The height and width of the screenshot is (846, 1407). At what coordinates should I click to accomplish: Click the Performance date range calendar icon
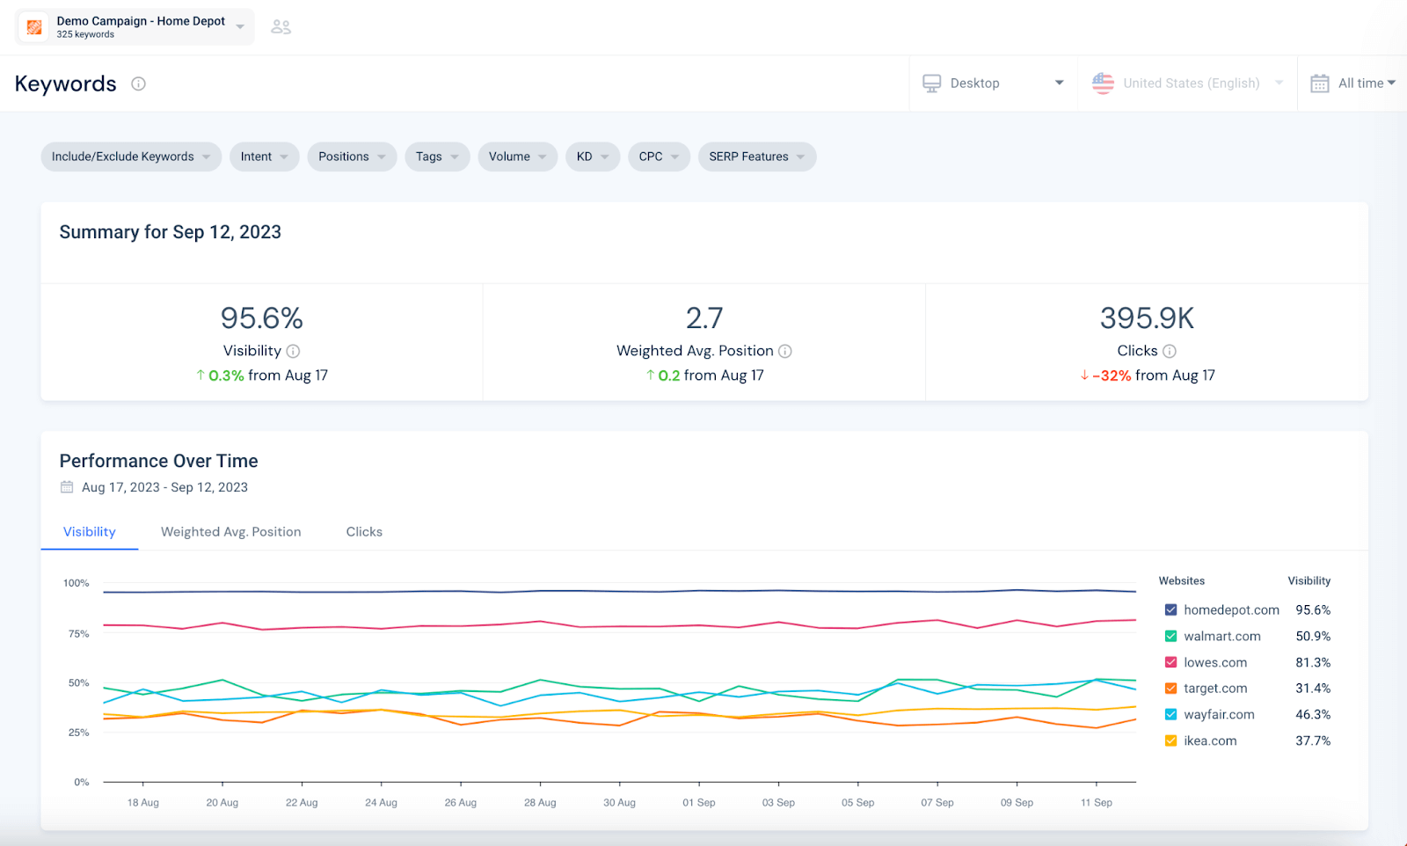pyautogui.click(x=67, y=487)
